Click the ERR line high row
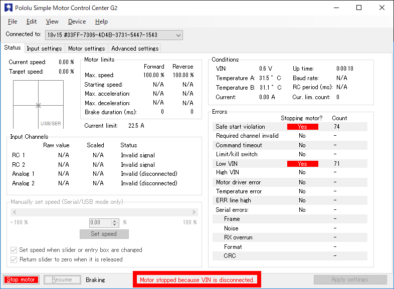Image resolution: width=394 pixels, height=289 pixels. [290, 200]
